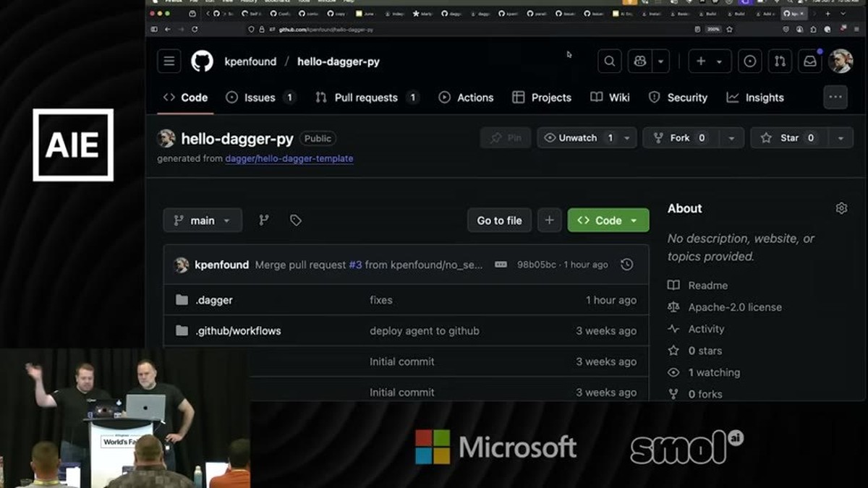Go to GitHub homepage via Octocat logo
Viewport: 868px width, 488px height.
click(203, 61)
